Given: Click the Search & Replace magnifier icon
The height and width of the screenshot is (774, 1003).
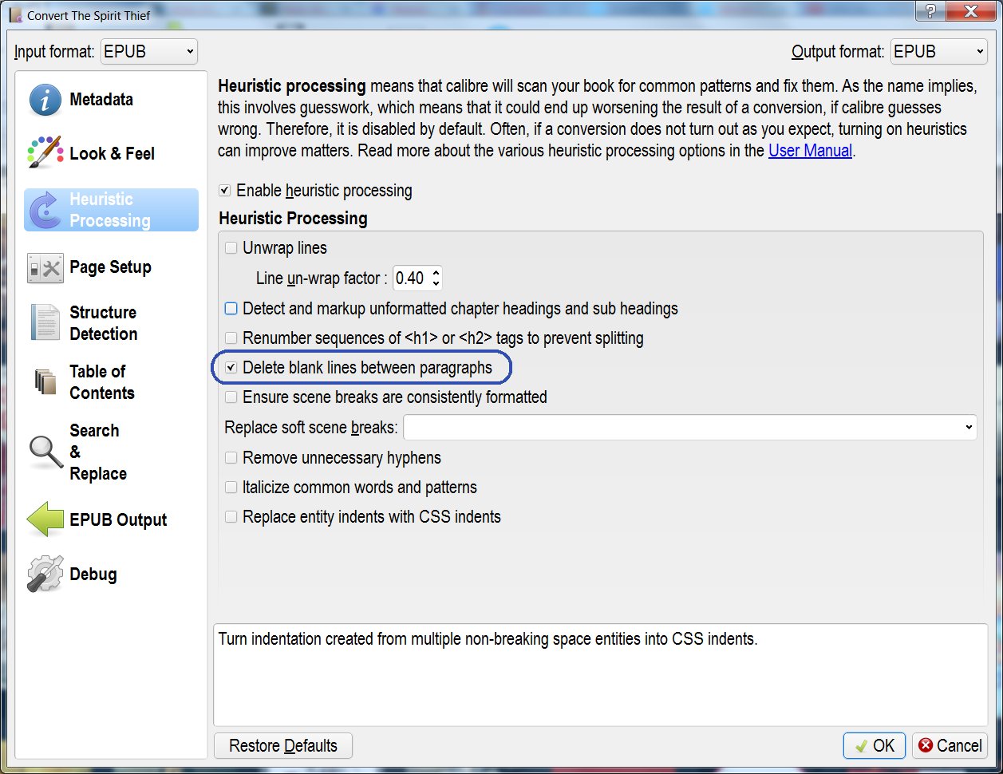Looking at the screenshot, I should [45, 452].
